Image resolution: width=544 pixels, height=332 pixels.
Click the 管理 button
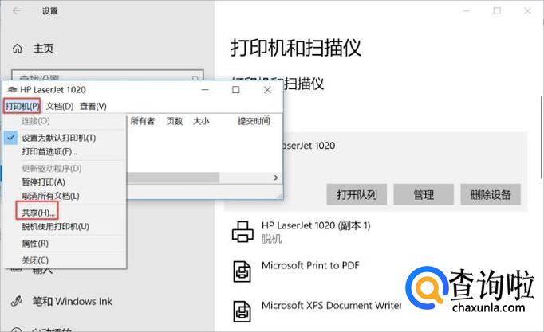pos(424,194)
